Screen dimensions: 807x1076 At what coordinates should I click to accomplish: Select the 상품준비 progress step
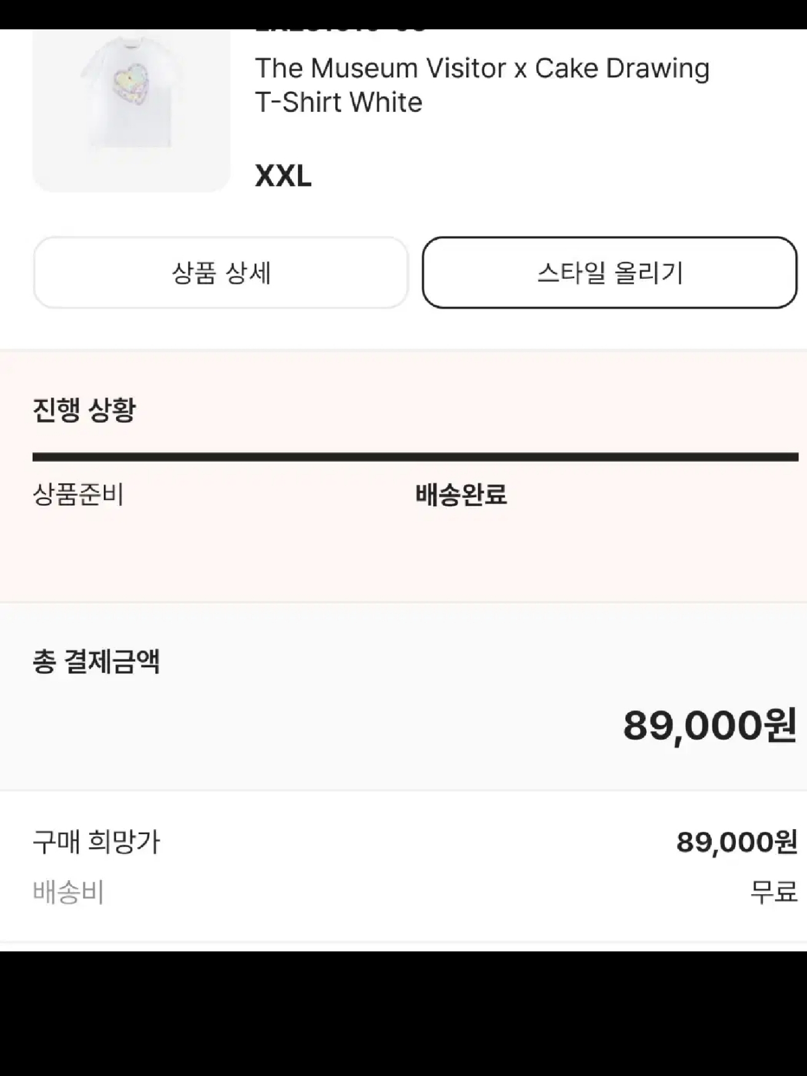click(78, 494)
